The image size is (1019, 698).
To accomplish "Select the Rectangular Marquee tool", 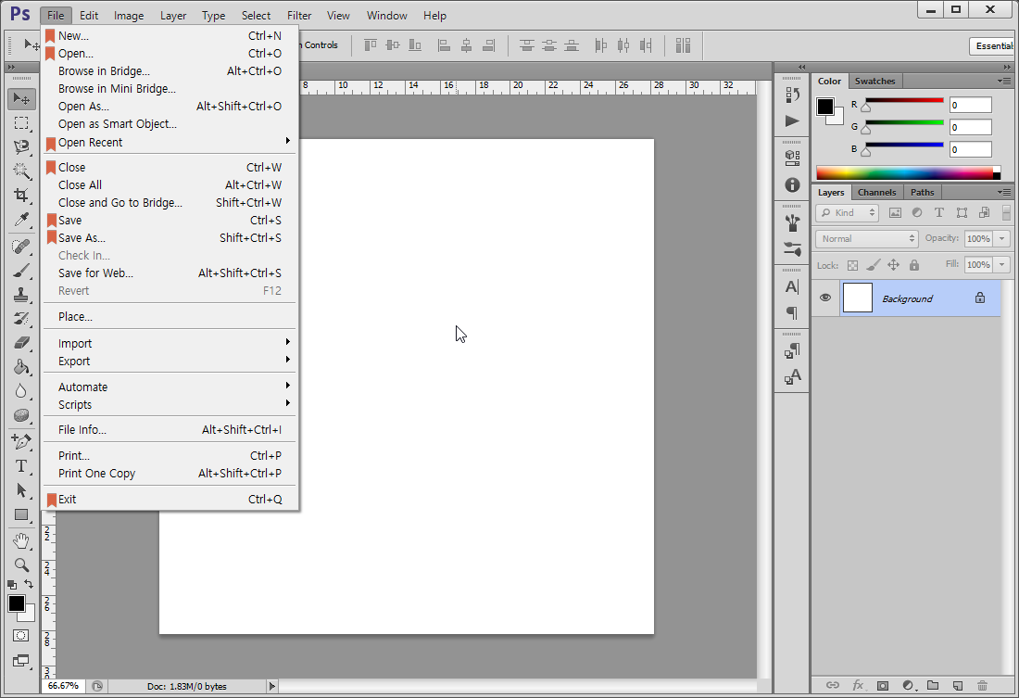I will coord(21,123).
